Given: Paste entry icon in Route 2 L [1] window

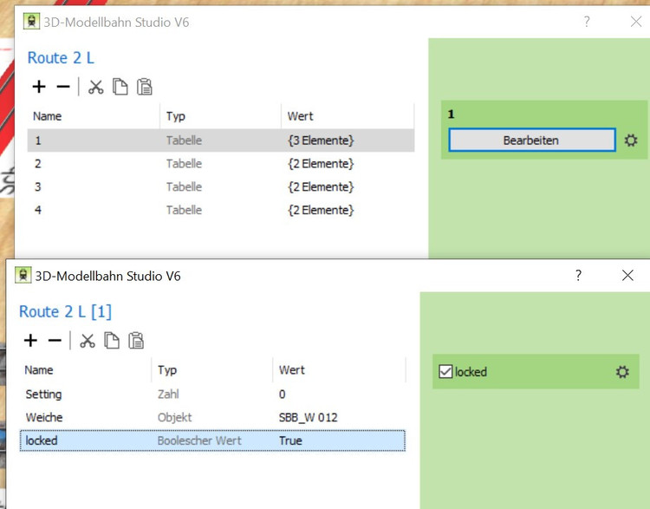Looking at the screenshot, I should [136, 341].
